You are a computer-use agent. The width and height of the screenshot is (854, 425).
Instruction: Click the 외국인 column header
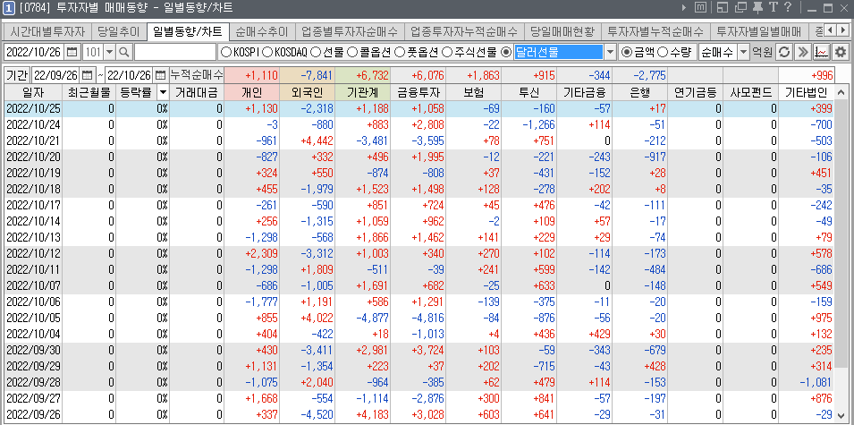coord(306,92)
